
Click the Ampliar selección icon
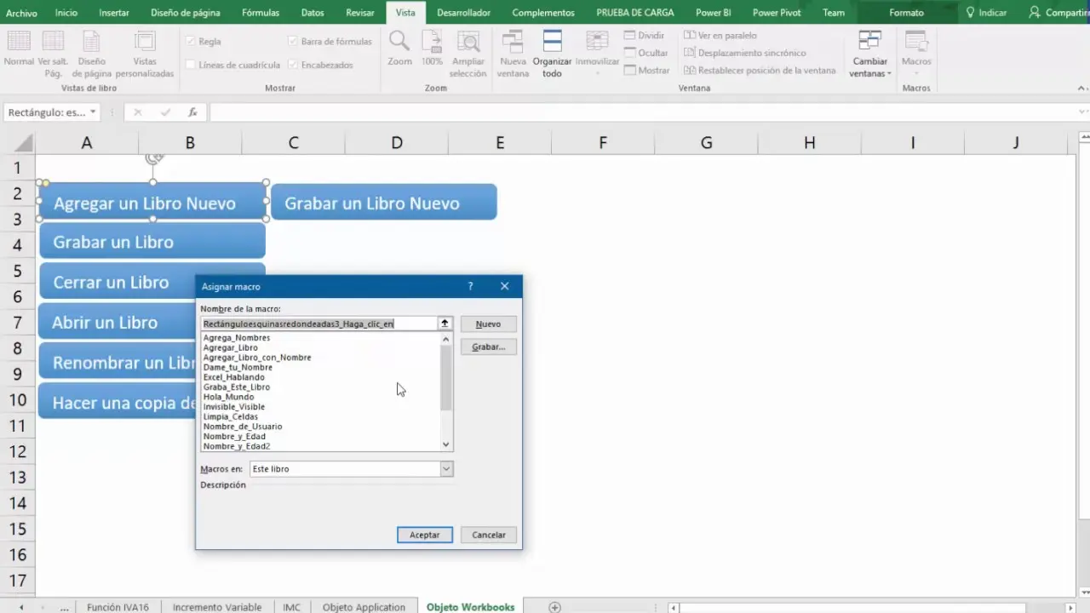[468, 43]
